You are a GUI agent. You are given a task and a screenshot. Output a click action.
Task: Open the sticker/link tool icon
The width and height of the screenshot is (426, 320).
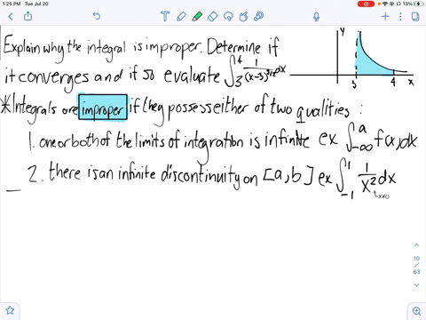[259, 16]
